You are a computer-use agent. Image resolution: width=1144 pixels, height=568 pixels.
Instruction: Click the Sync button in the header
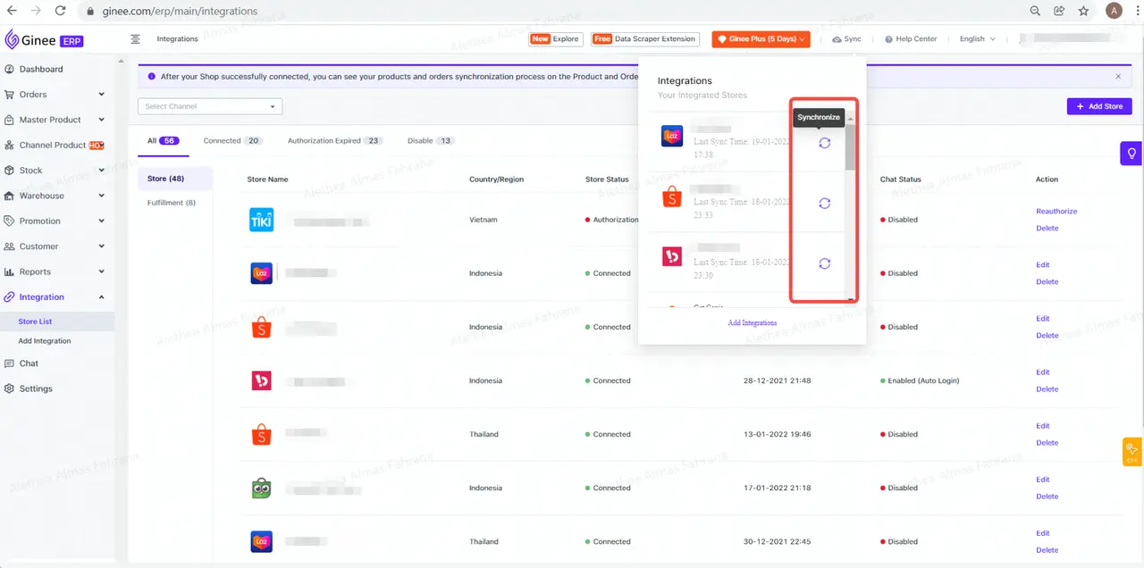846,39
